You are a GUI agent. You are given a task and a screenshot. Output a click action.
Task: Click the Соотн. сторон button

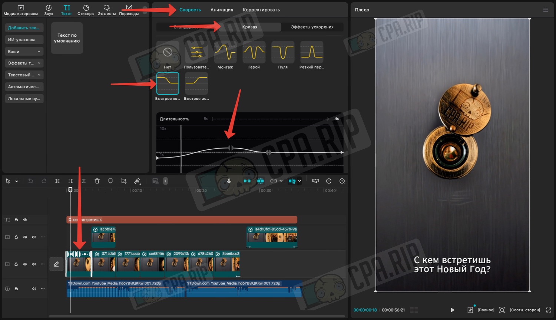pos(525,310)
